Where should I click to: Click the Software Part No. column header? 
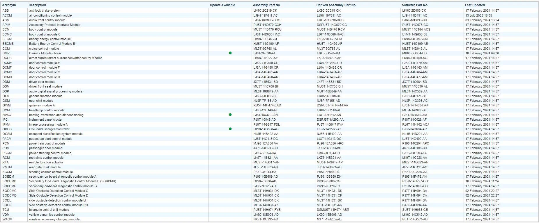tap(415, 5)
